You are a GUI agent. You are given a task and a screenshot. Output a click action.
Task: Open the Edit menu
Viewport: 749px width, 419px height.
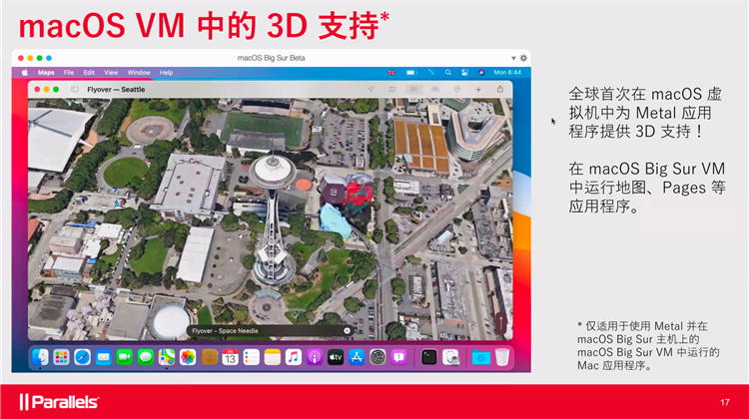[89, 73]
